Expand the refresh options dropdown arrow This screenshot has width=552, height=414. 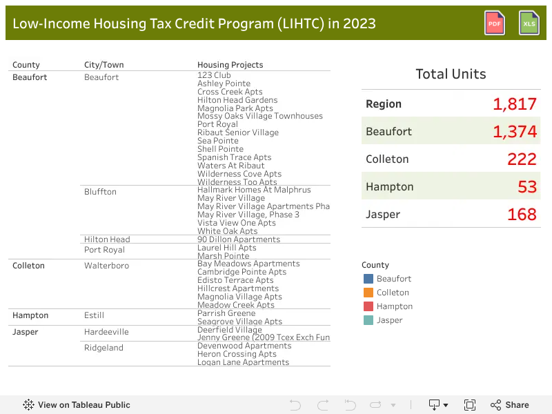tap(393, 405)
